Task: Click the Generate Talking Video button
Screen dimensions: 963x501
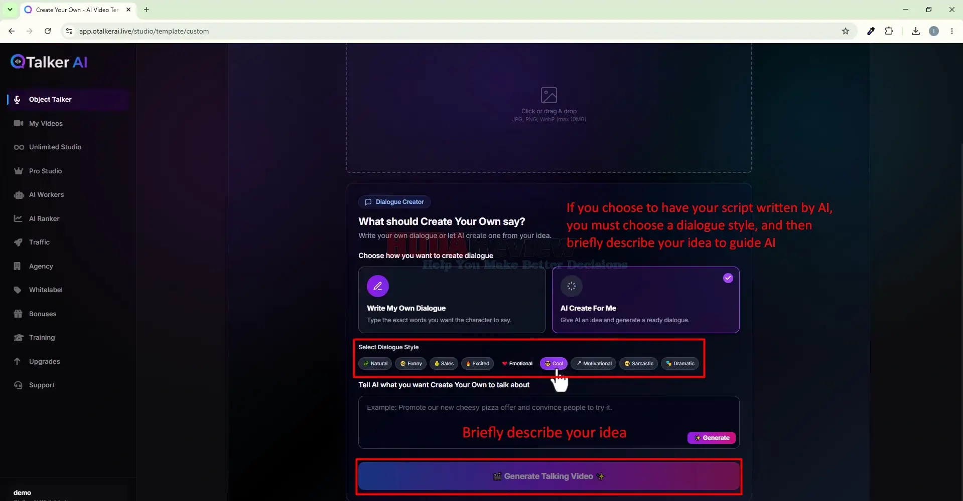Action: tap(549, 476)
